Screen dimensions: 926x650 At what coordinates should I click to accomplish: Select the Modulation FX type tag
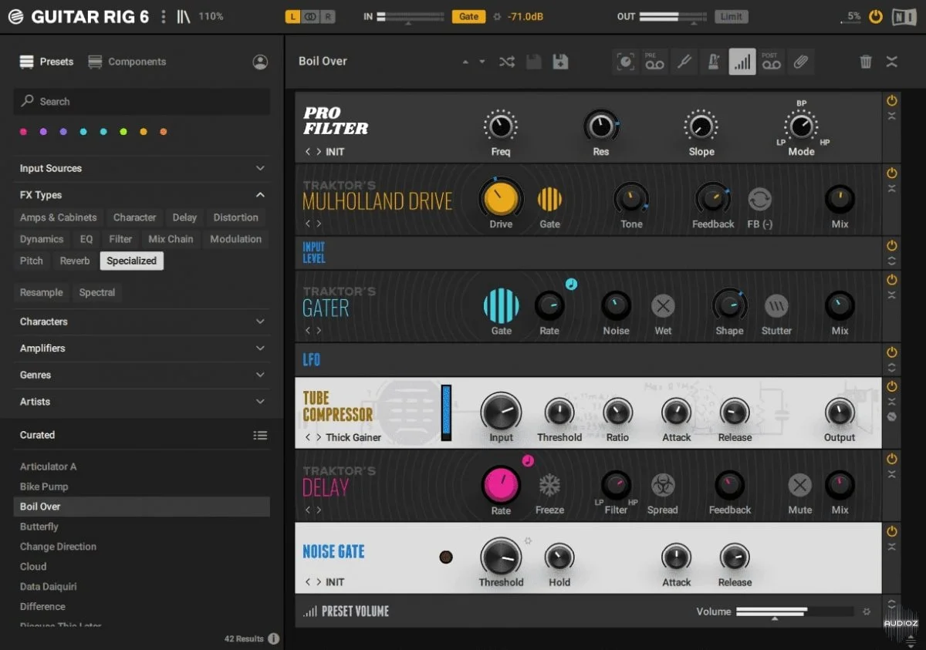click(x=235, y=239)
